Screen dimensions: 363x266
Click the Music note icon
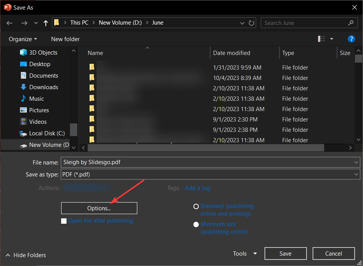click(x=23, y=98)
